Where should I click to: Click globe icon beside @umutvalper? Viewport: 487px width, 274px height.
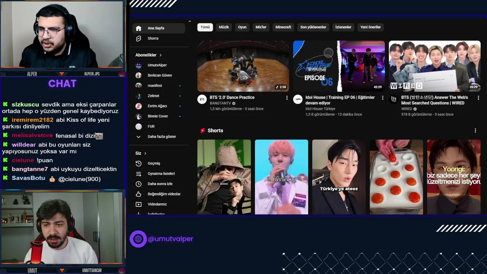[x=138, y=239]
